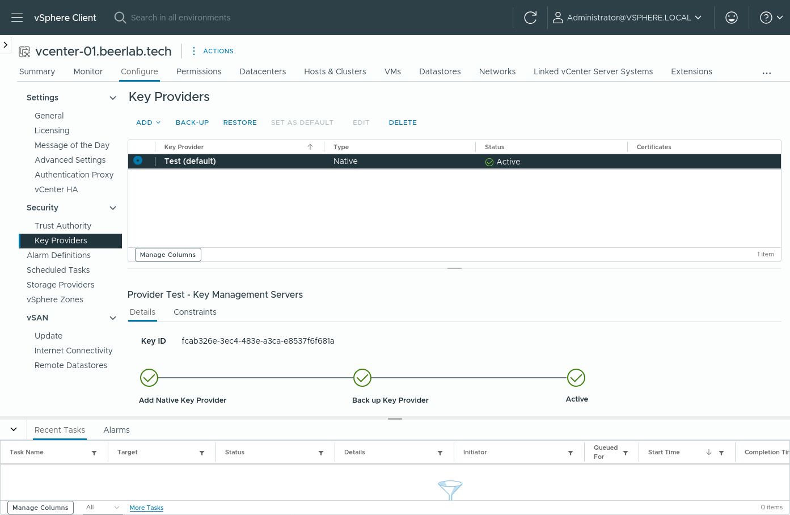Open the smiley feedback icon
The image size is (790, 515).
[x=732, y=18]
